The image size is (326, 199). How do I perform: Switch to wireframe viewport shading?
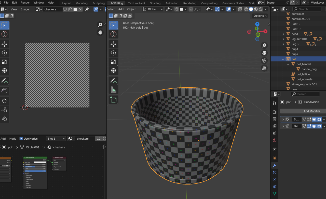pos(246,9)
